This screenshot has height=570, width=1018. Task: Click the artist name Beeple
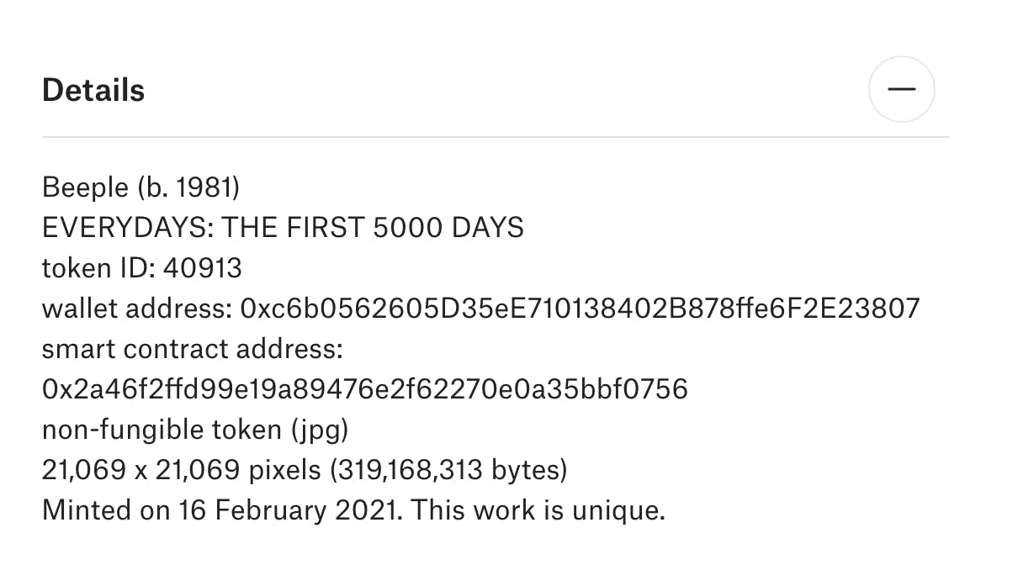tap(84, 187)
